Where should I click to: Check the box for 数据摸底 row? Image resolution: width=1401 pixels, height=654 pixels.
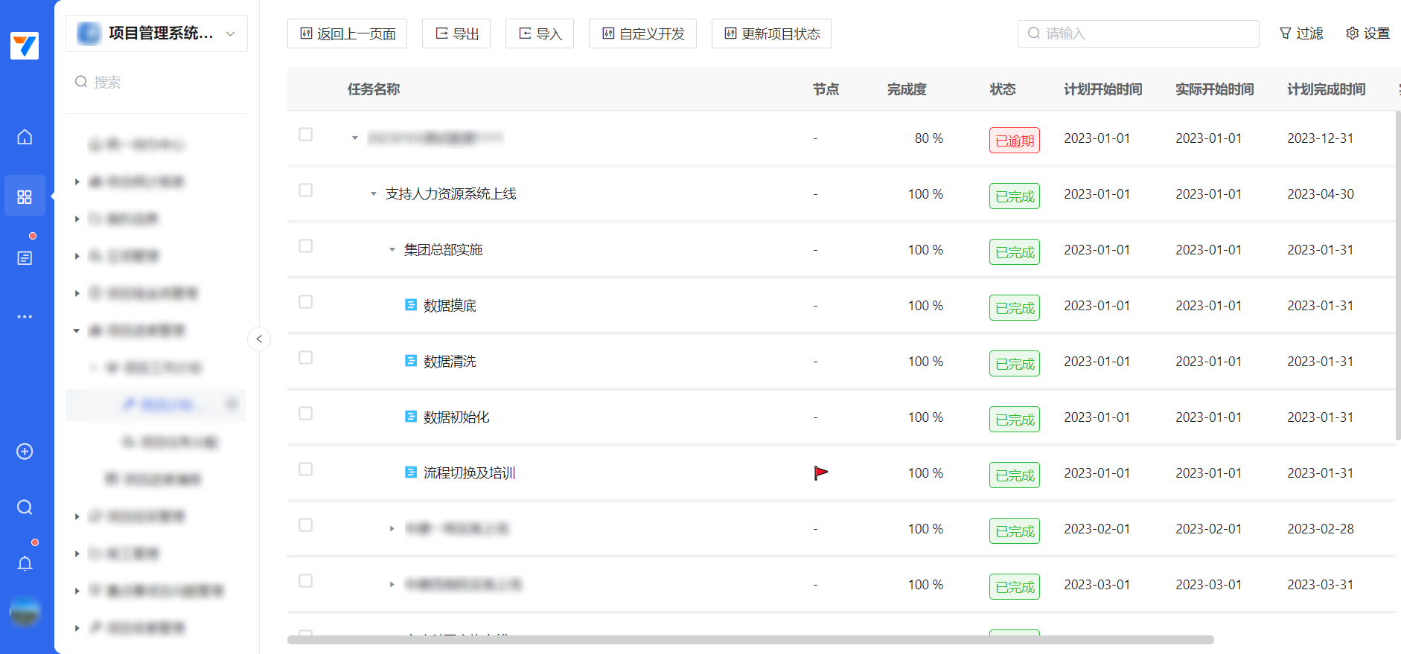coord(305,302)
